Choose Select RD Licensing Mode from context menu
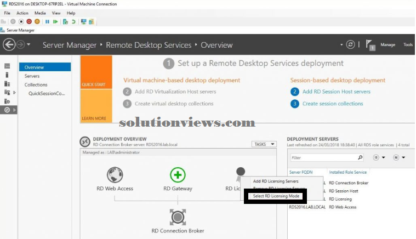The height and width of the screenshot is (239, 416). click(x=276, y=196)
